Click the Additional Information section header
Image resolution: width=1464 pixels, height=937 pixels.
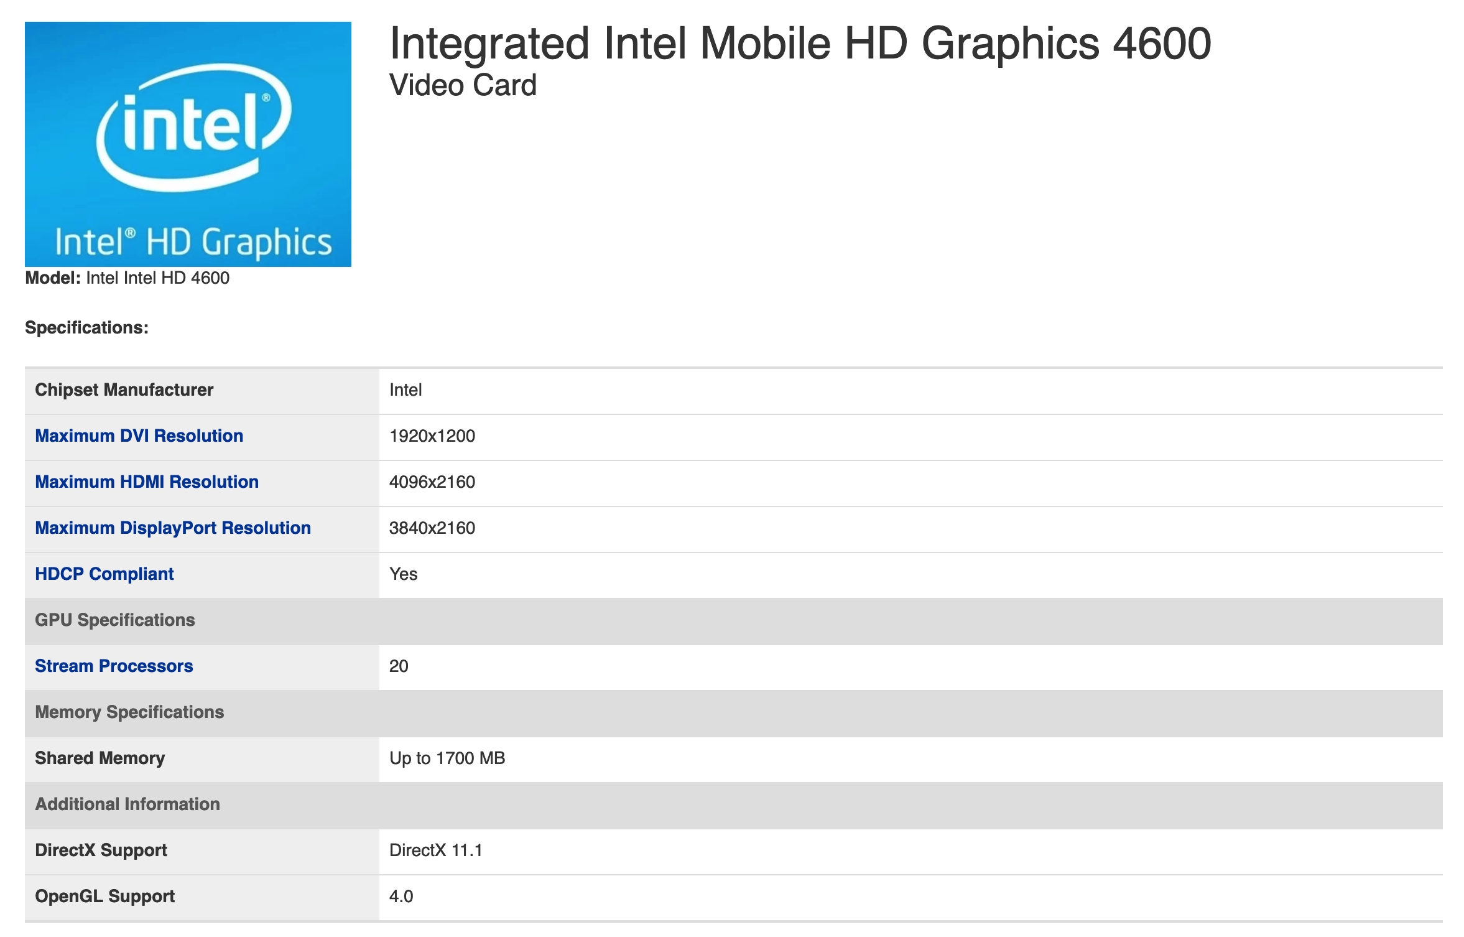coord(127,804)
